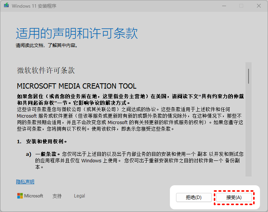The width and height of the screenshot is (268, 212).
Task: Click the 拒绝(D) decline button
Action: 194,197
